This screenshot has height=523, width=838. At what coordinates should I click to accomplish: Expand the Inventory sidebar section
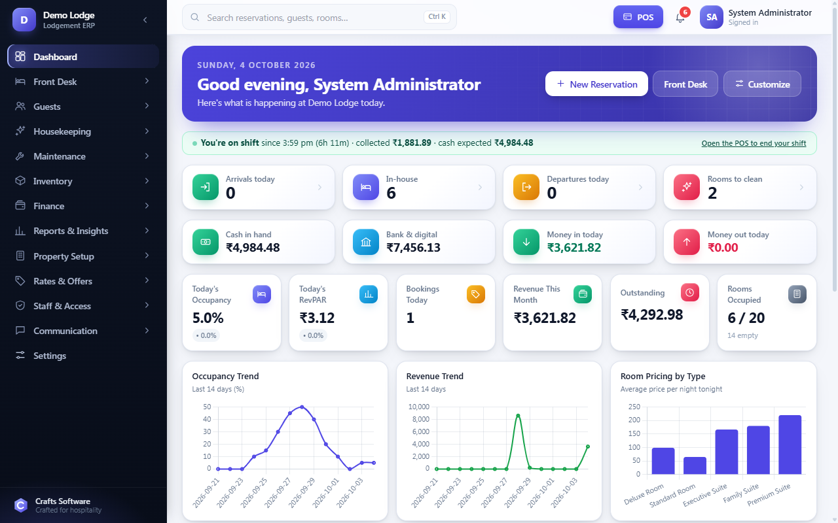(83, 181)
